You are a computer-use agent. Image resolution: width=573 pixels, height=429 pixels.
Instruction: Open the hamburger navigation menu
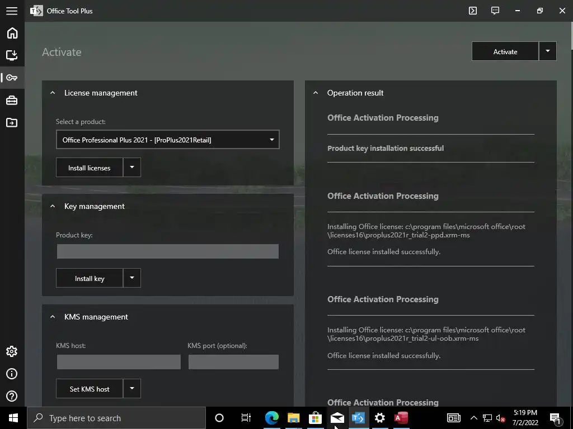[12, 11]
